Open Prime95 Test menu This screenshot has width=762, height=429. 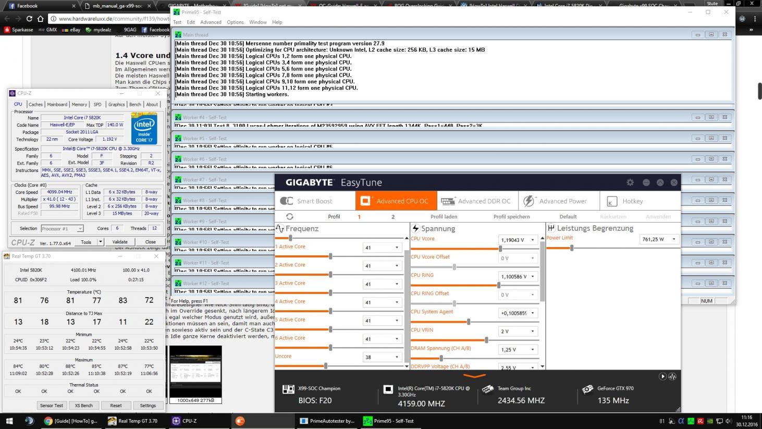(177, 22)
